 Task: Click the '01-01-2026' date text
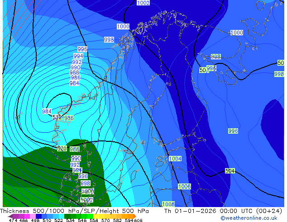(196, 211)
